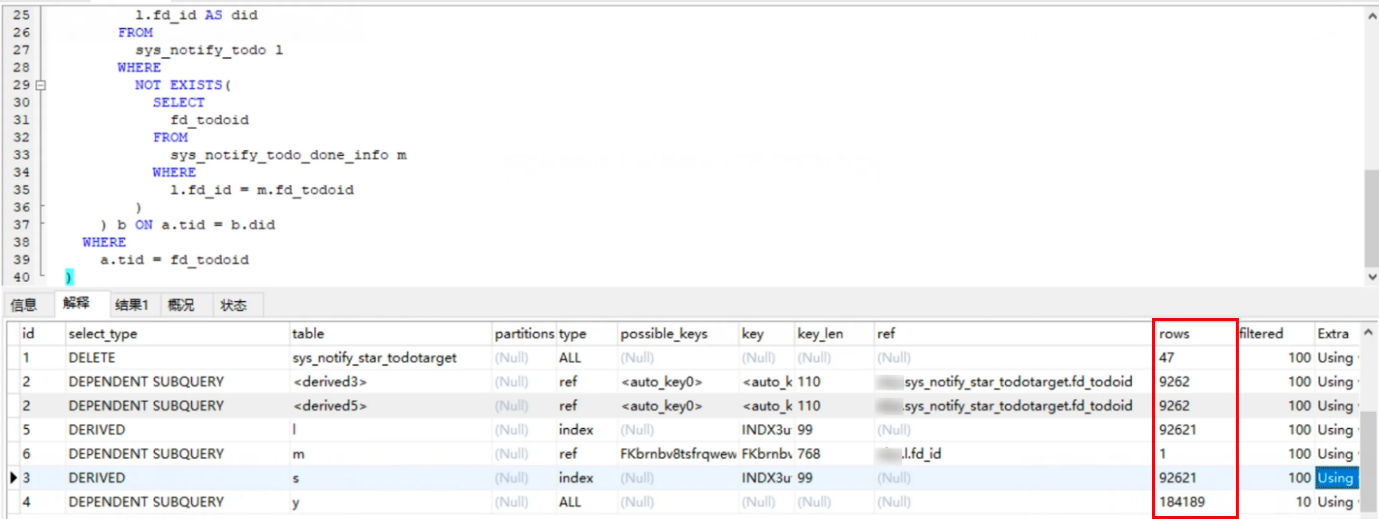Click the rows column header

click(1174, 334)
